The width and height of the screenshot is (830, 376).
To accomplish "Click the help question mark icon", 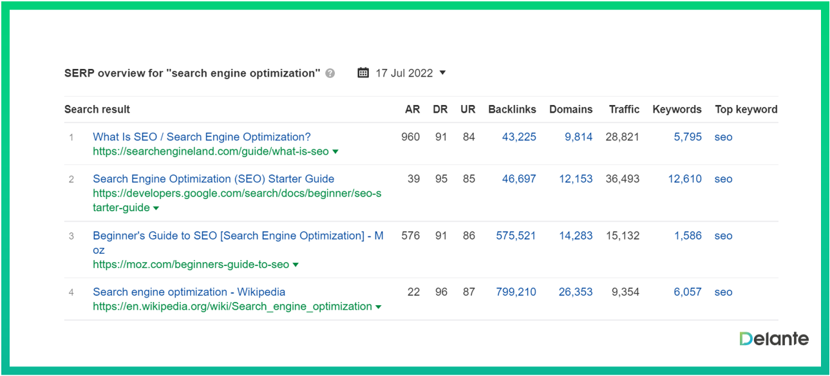I will [x=330, y=73].
